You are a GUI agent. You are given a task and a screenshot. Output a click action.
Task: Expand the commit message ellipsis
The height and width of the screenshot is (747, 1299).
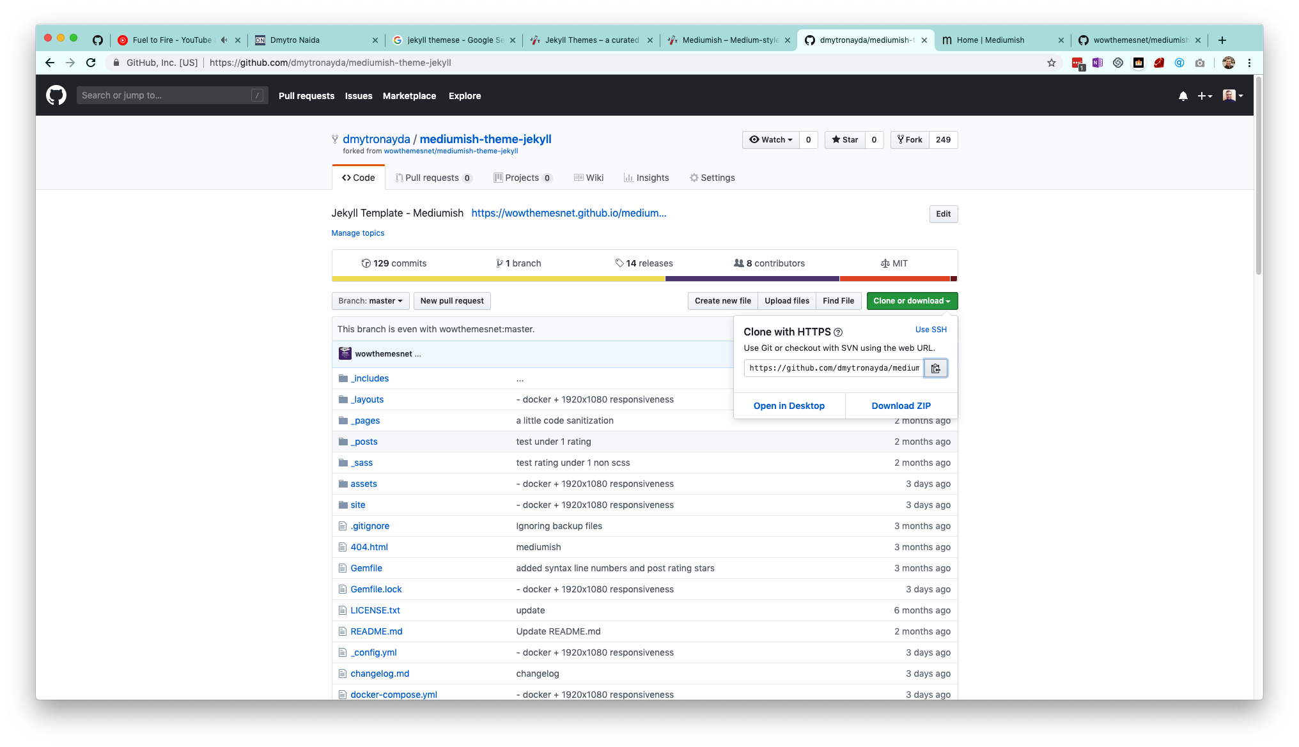coord(418,354)
